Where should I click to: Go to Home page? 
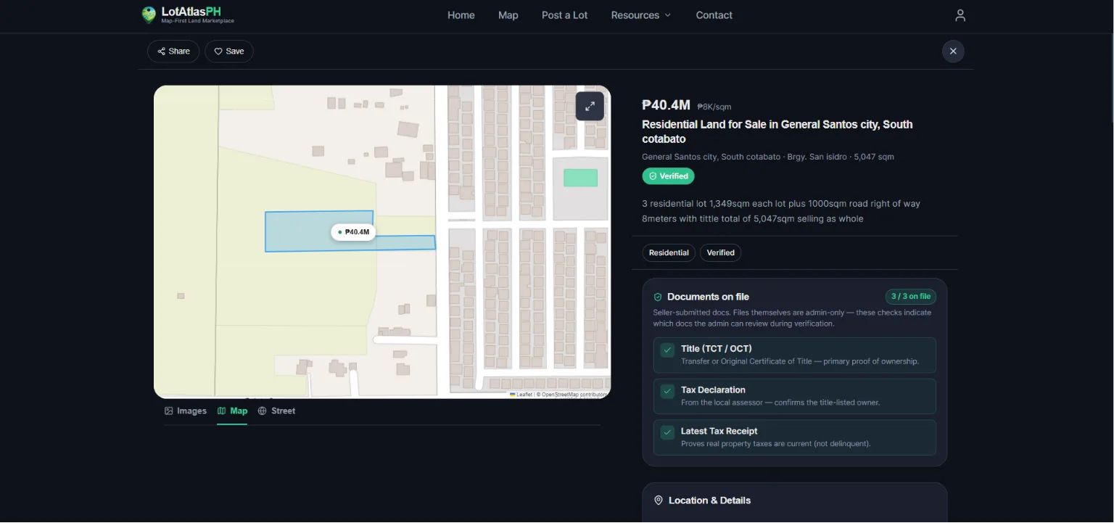pyautogui.click(x=461, y=15)
